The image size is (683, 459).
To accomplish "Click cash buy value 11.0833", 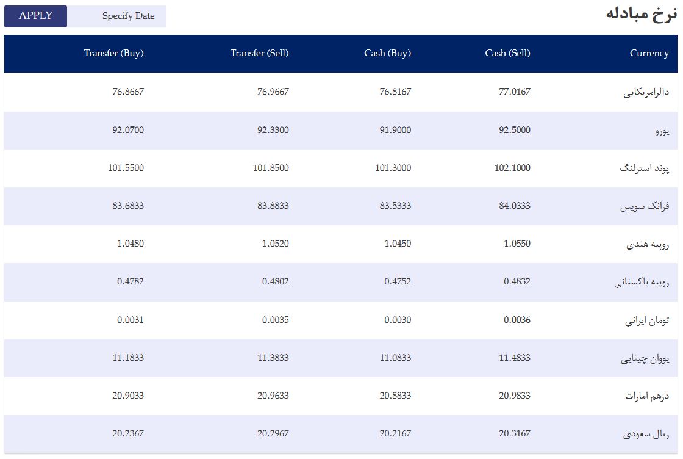I will point(396,358).
